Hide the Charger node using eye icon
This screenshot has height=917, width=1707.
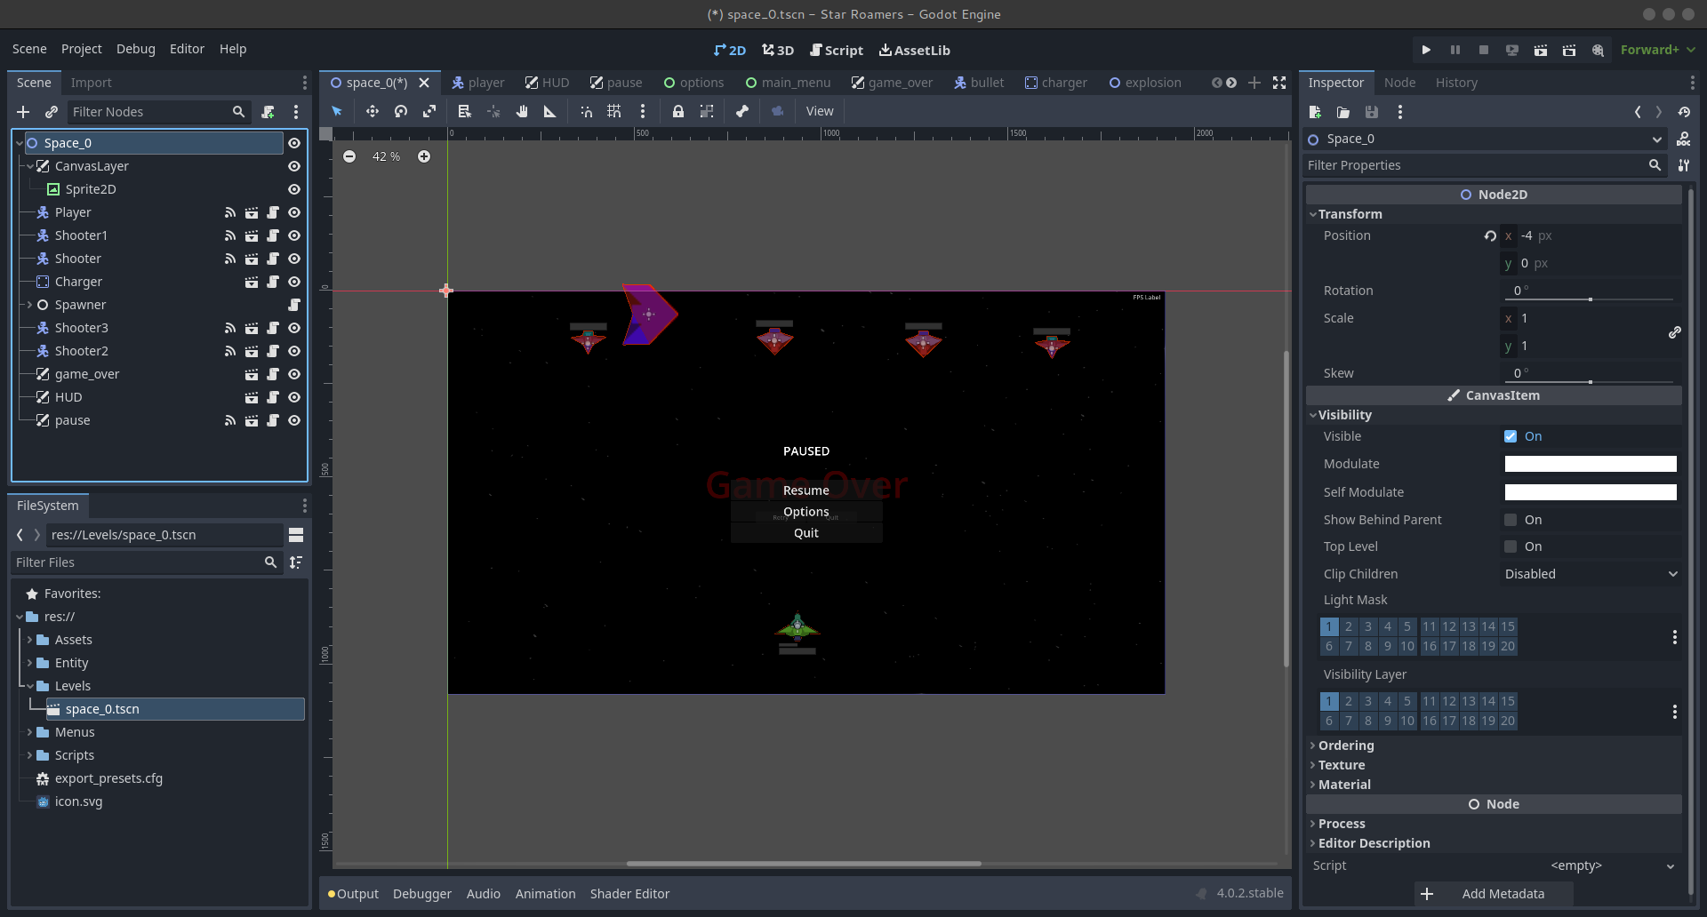294,282
